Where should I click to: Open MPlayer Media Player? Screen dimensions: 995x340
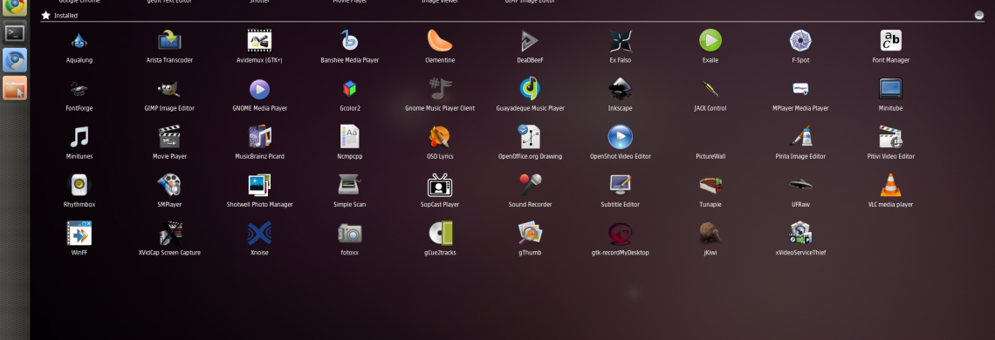click(800, 90)
